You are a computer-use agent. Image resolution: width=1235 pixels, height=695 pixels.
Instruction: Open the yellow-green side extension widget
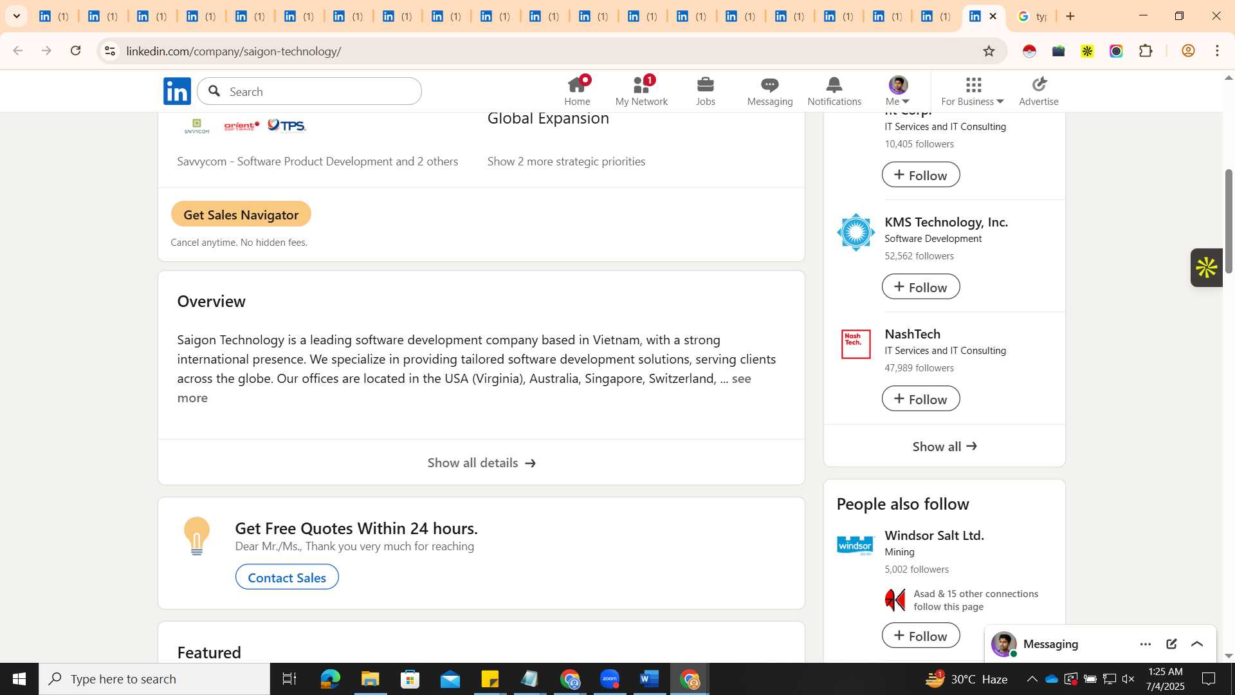[x=1207, y=268]
